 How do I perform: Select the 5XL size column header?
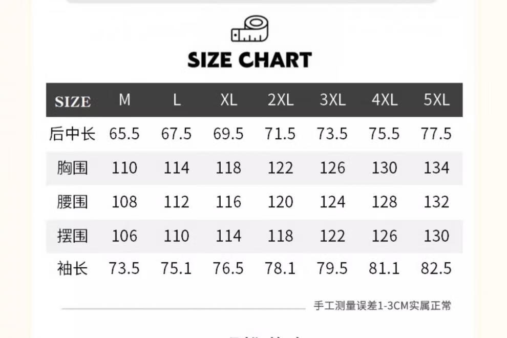[x=436, y=100]
